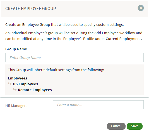Select Remote Employees in the inheritance list
This screenshot has height=135, width=149.
(35, 90)
